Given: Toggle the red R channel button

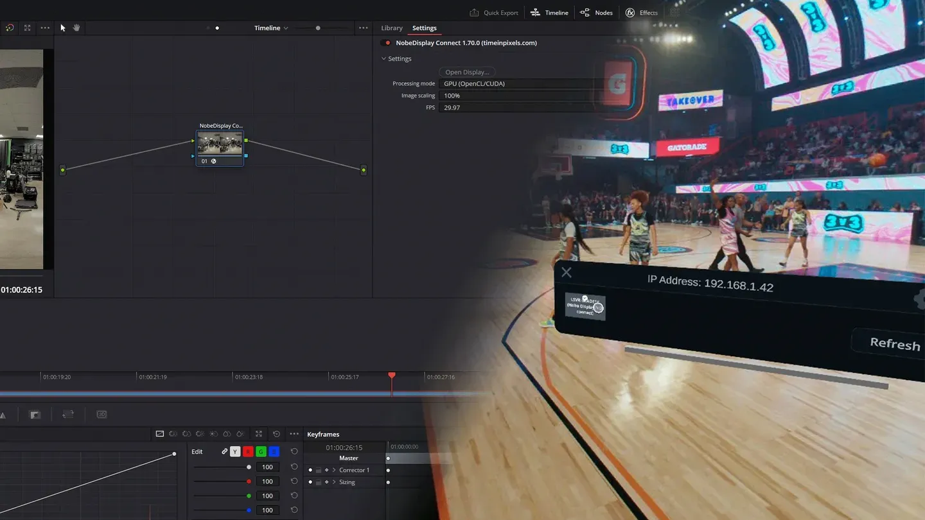Looking at the screenshot, I should [248, 452].
